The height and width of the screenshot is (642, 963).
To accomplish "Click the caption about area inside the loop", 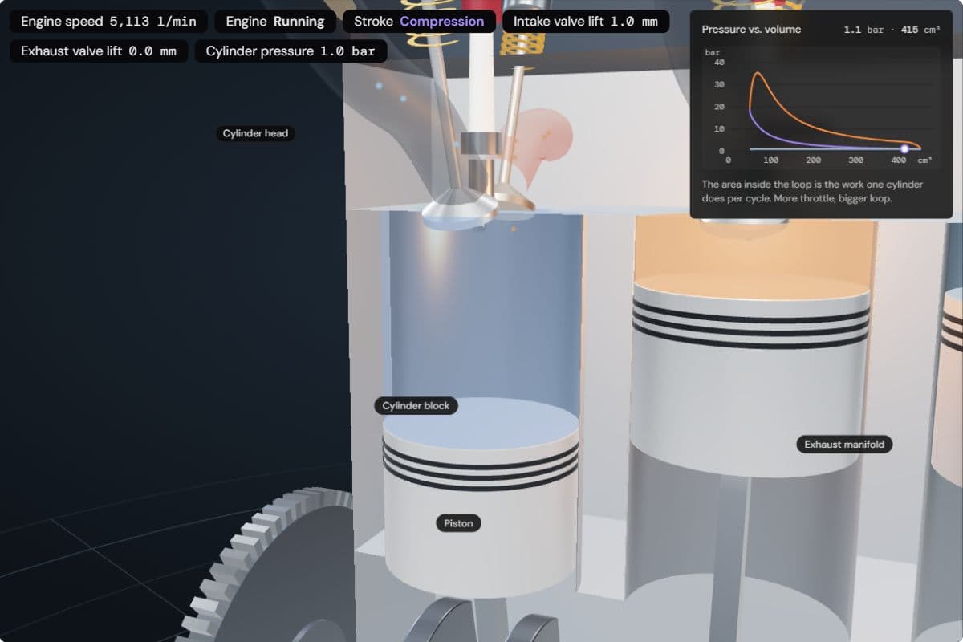I will point(812,191).
